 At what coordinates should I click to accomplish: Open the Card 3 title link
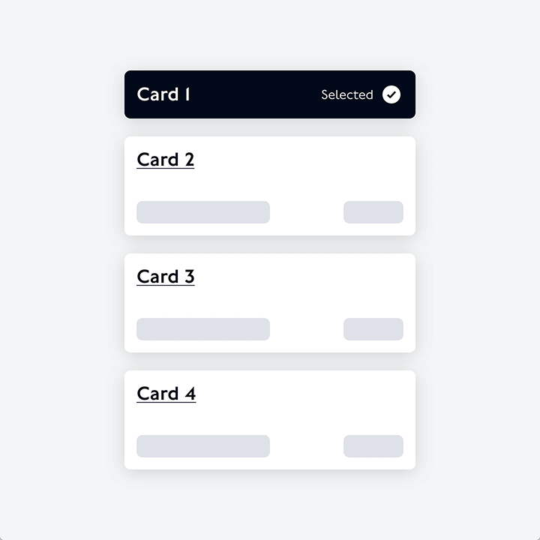click(166, 277)
